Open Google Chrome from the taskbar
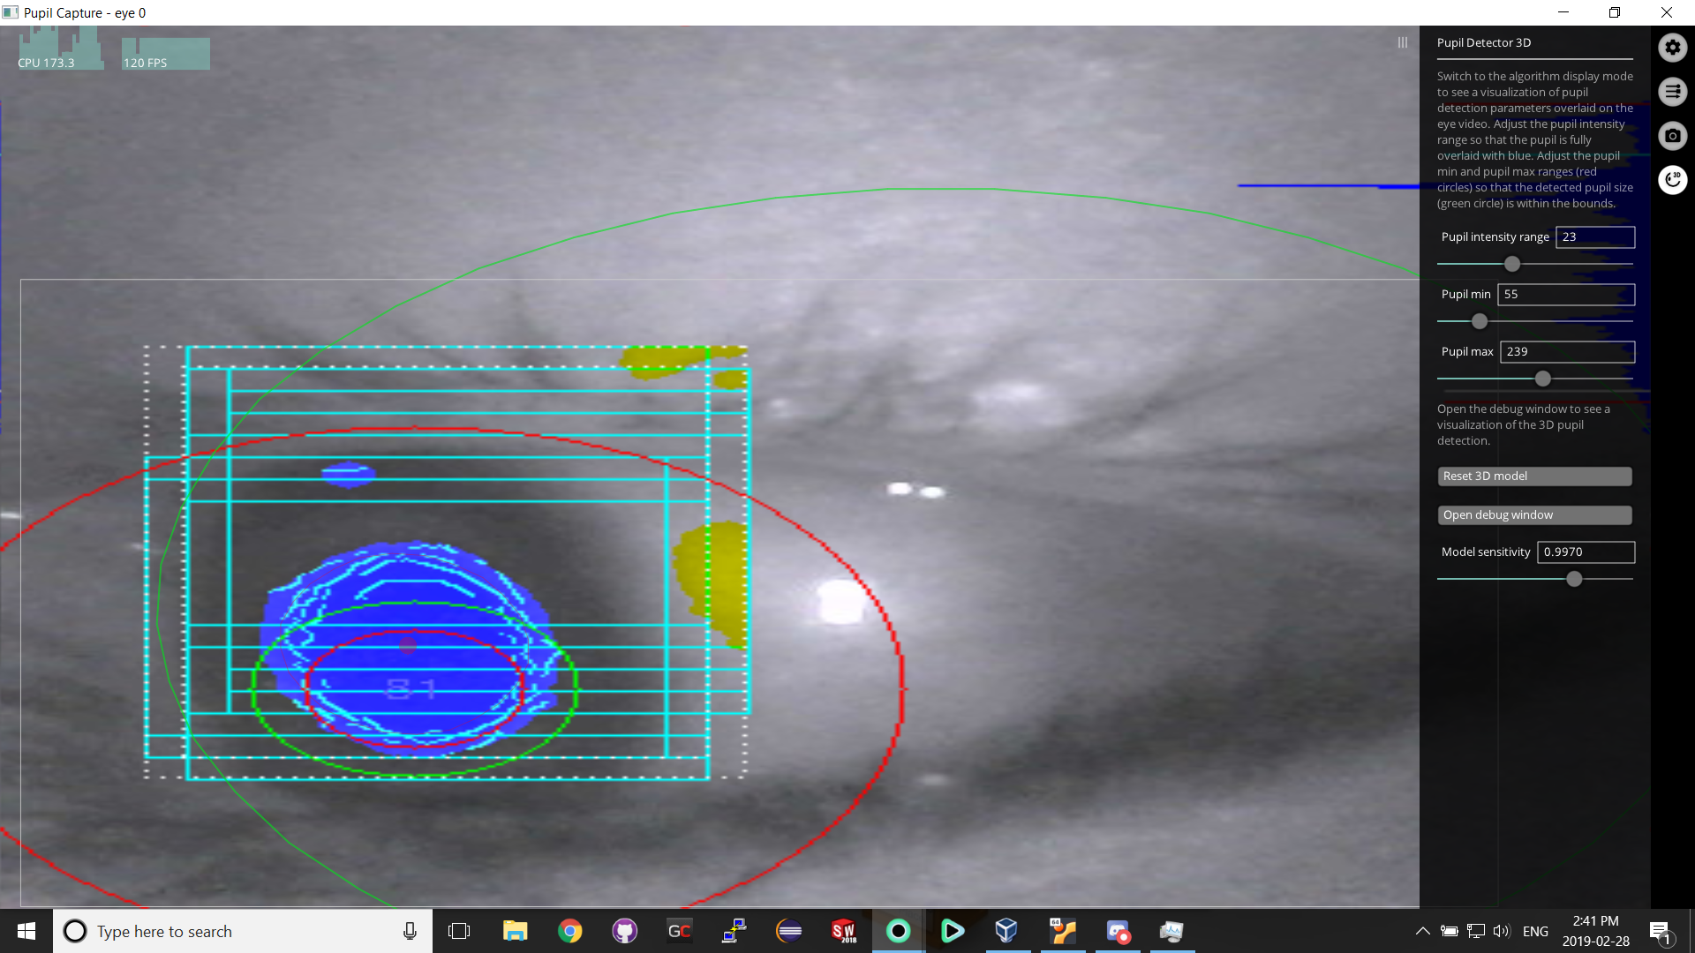 point(569,931)
